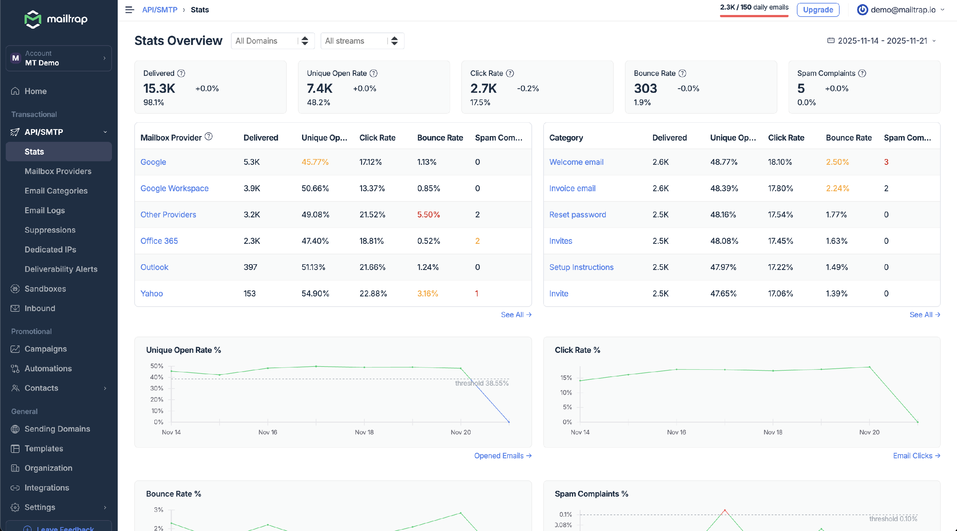The image size is (957, 531).
Task: Click the daily emails usage progress bar
Action: click(x=754, y=16)
